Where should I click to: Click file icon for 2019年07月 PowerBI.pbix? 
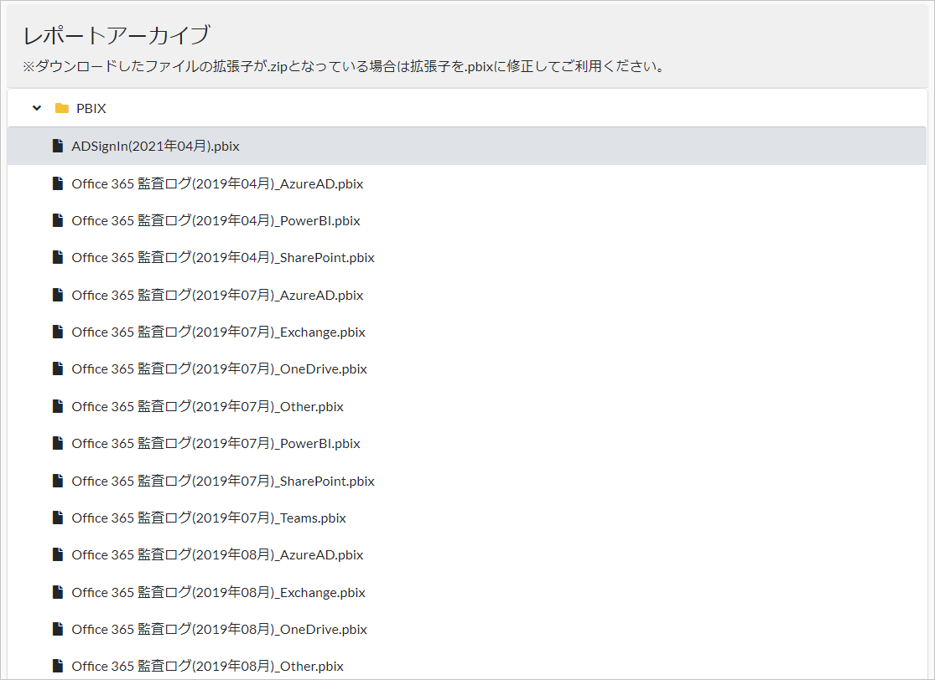point(58,443)
